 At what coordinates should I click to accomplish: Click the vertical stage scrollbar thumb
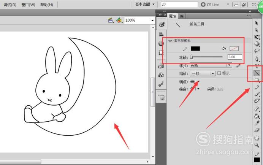point(153,92)
